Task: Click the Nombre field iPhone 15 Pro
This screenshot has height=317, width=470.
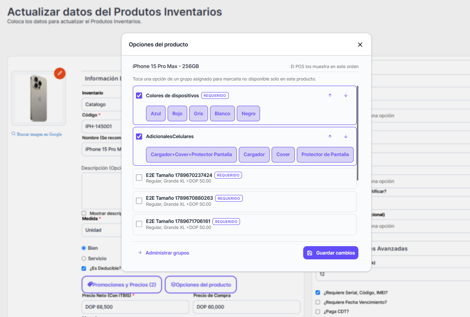Action: click(x=102, y=149)
